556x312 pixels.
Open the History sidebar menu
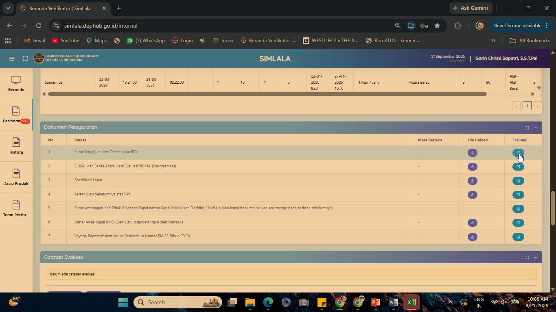point(16,146)
